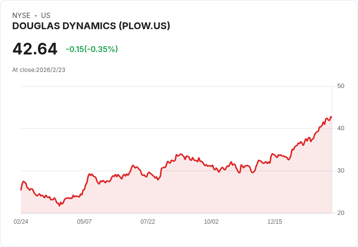Pick the 10/02 date on the time axis

211,222
